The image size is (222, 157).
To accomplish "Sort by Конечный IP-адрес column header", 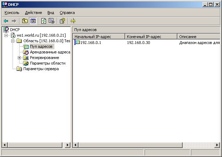I will (151, 37).
